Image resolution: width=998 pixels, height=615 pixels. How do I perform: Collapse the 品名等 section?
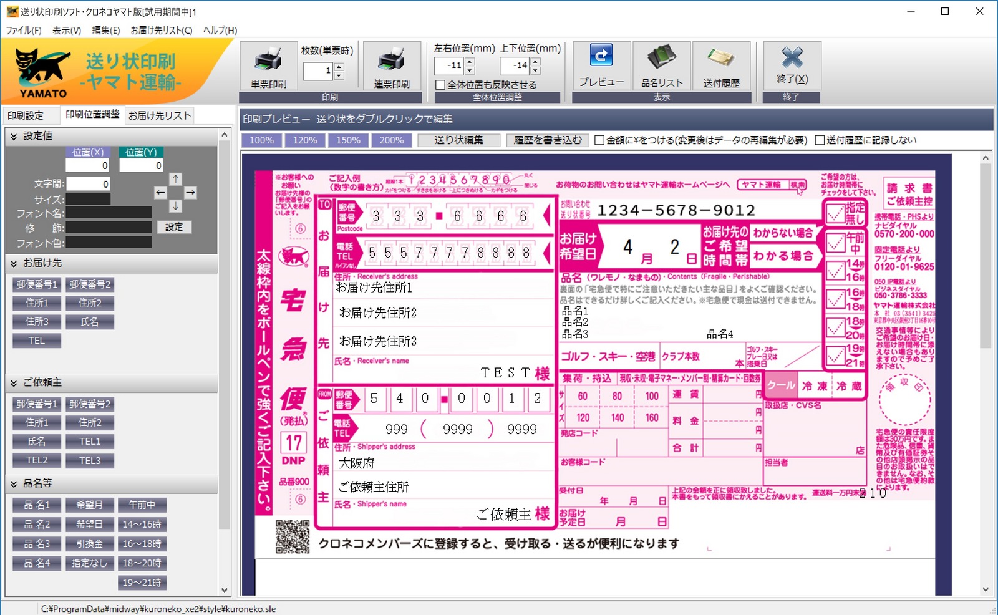14,483
